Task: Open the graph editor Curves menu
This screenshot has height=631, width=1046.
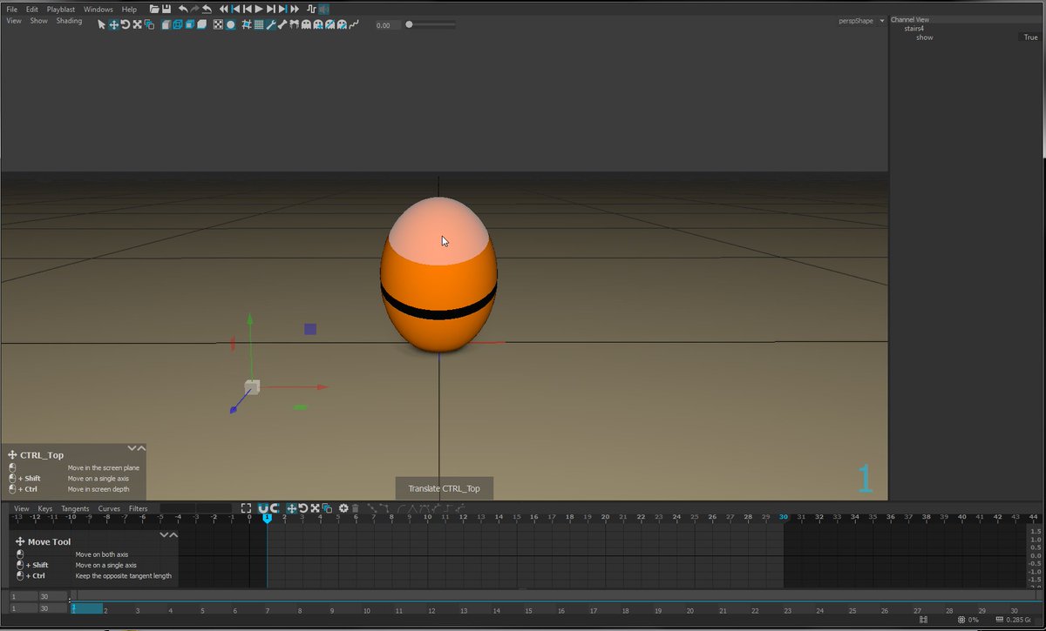Action: pyautogui.click(x=109, y=508)
